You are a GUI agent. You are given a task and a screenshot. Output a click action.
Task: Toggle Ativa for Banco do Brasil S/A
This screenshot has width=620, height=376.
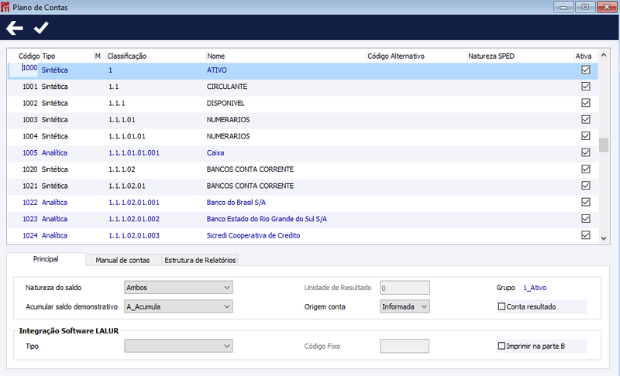586,203
